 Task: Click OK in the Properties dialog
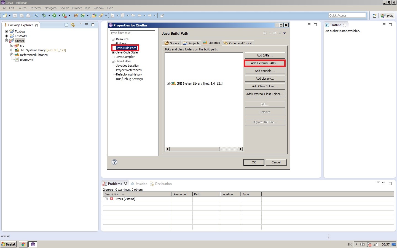254,162
